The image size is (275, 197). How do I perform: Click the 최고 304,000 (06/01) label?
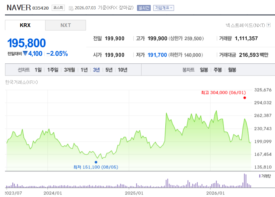tap(223, 93)
